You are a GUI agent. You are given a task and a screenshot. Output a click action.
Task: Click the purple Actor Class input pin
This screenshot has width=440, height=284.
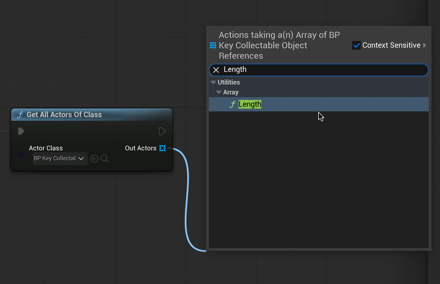[21, 155]
